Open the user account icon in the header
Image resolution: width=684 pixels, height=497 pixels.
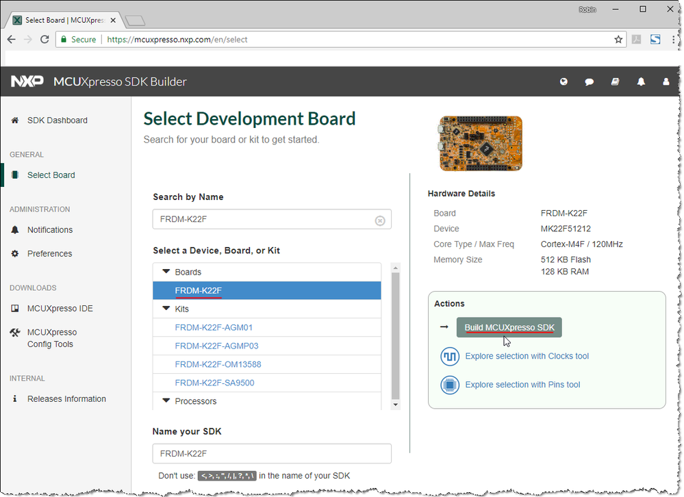click(666, 81)
